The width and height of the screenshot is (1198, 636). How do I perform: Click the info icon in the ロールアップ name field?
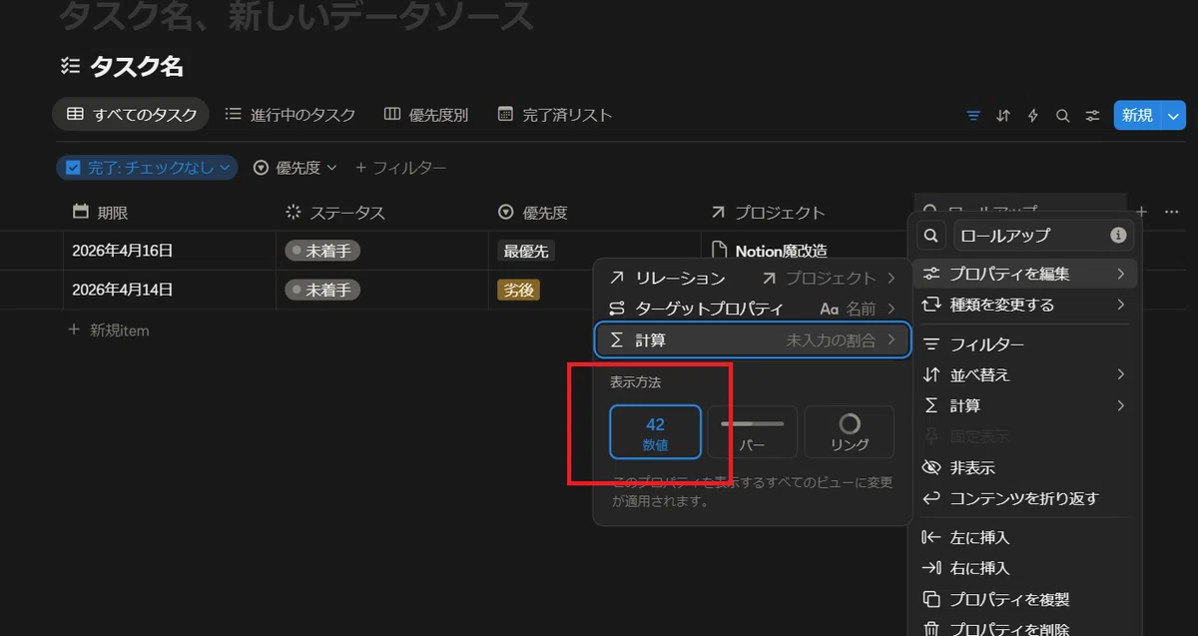(1118, 236)
